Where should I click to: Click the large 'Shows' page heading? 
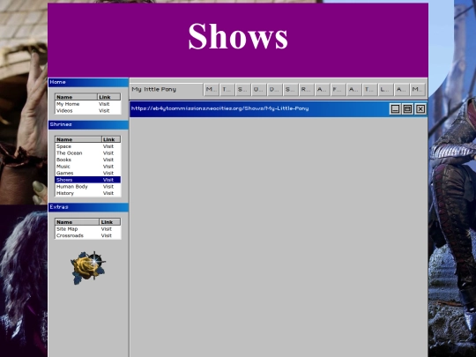coord(238,36)
